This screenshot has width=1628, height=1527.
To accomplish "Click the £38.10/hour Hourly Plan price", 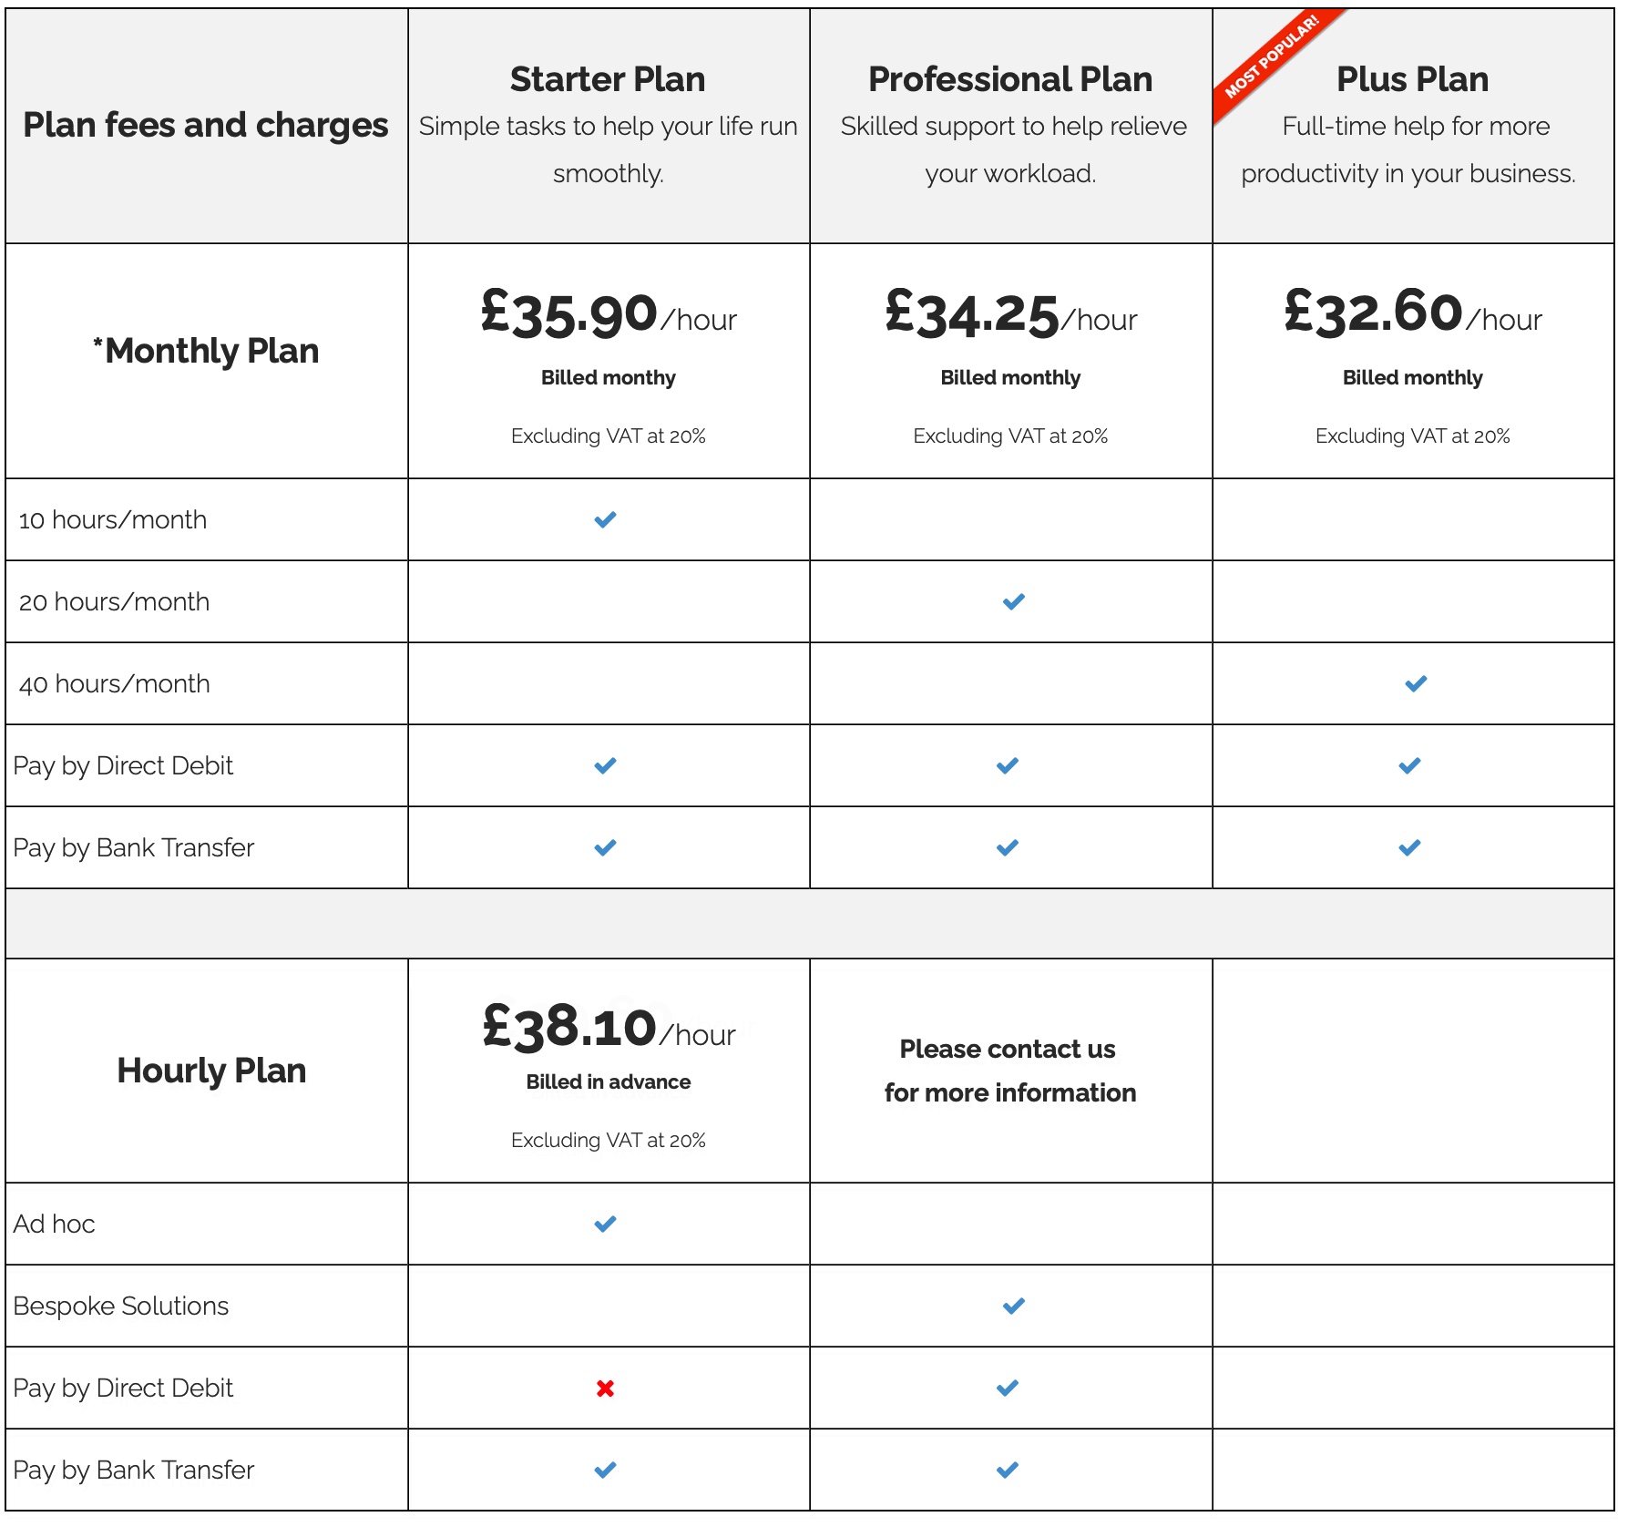I will [x=608, y=1028].
